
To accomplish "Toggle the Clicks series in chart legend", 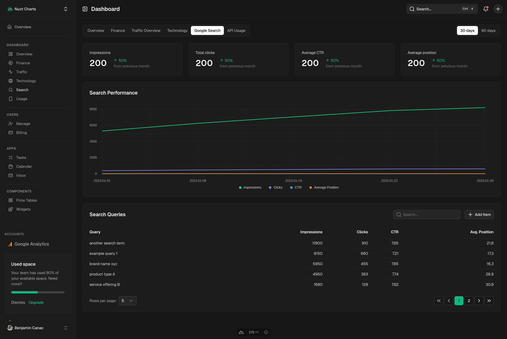I will (x=276, y=187).
